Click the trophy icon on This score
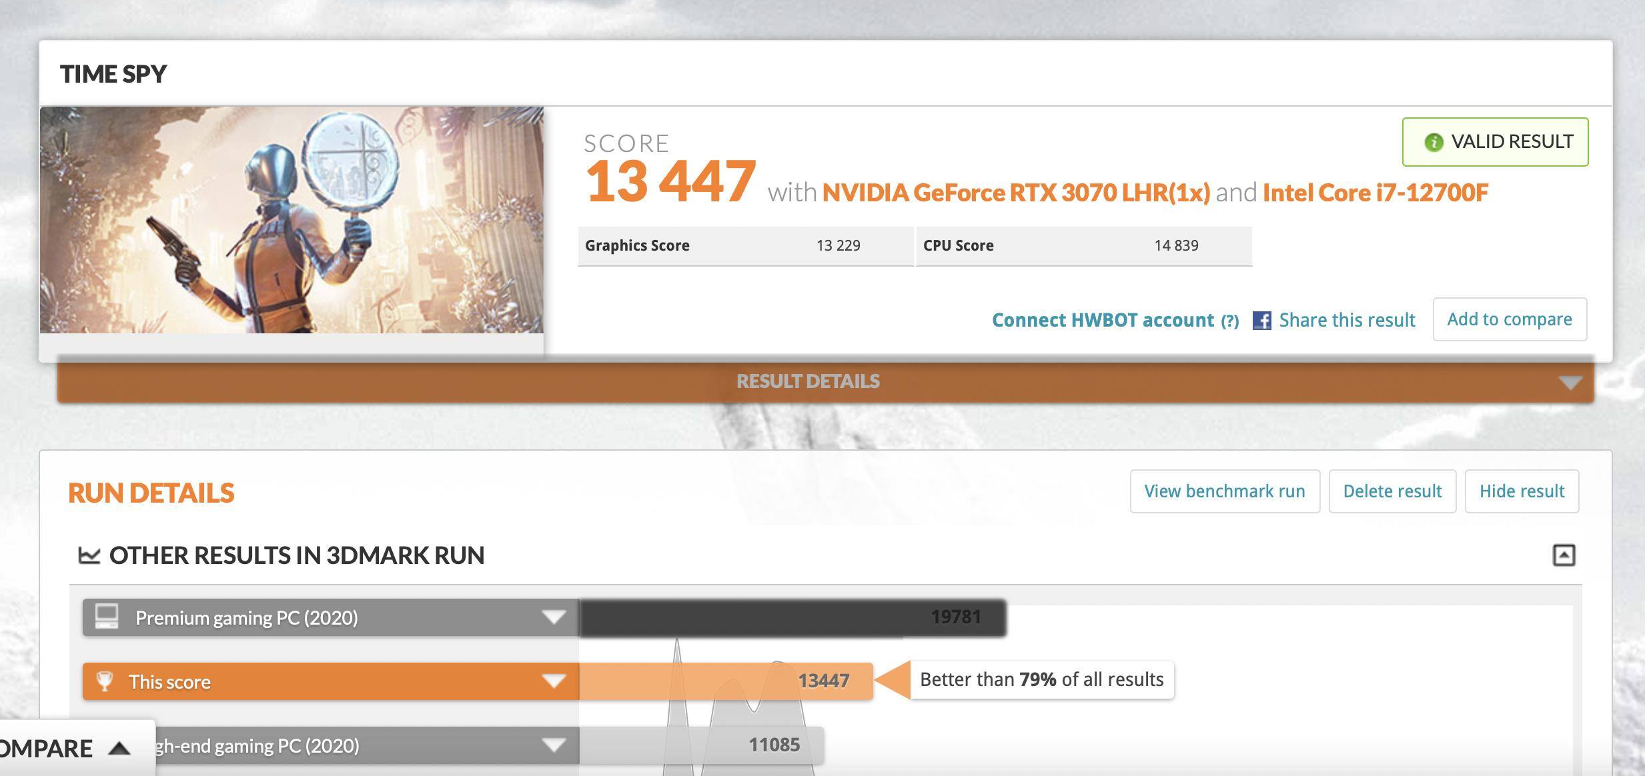The image size is (1645, 776). [x=105, y=681]
